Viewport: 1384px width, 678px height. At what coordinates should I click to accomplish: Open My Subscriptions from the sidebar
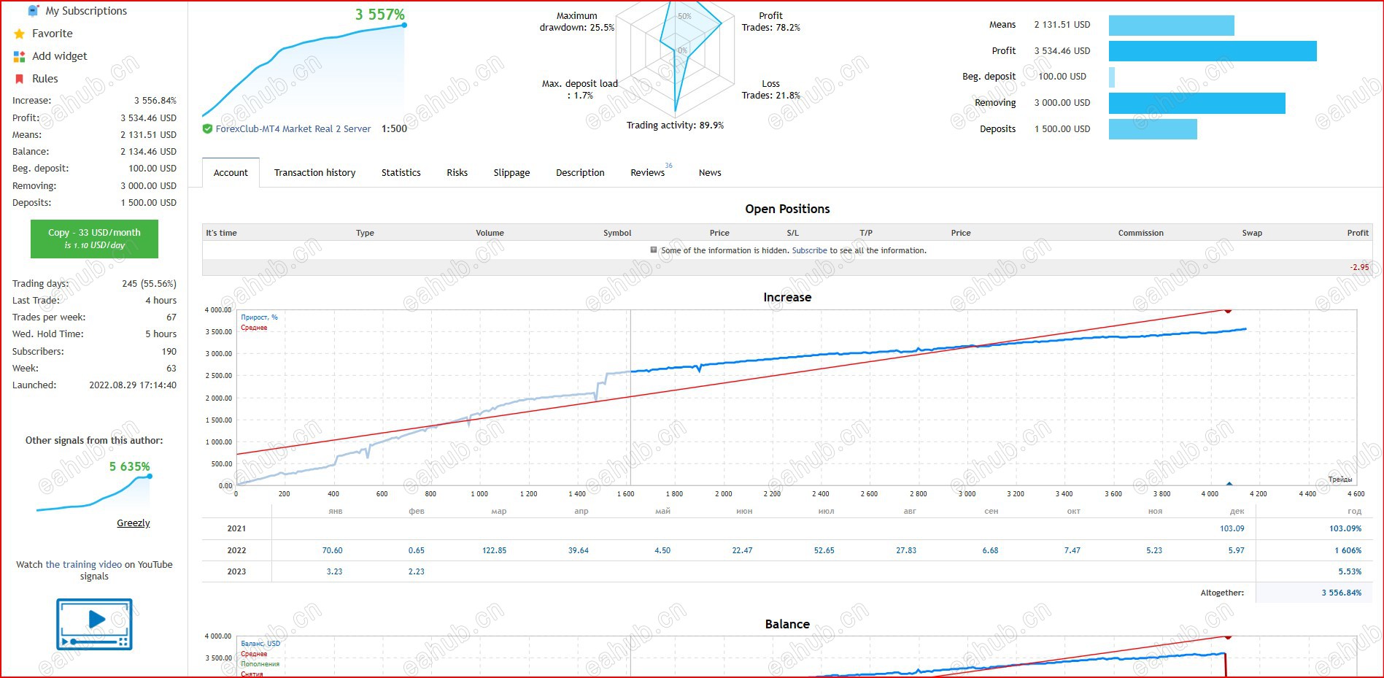32,10
